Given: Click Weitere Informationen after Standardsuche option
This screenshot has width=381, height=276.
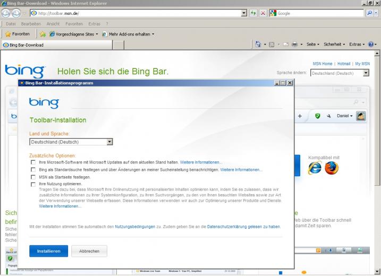Looking at the screenshot, I should [x=241, y=170].
